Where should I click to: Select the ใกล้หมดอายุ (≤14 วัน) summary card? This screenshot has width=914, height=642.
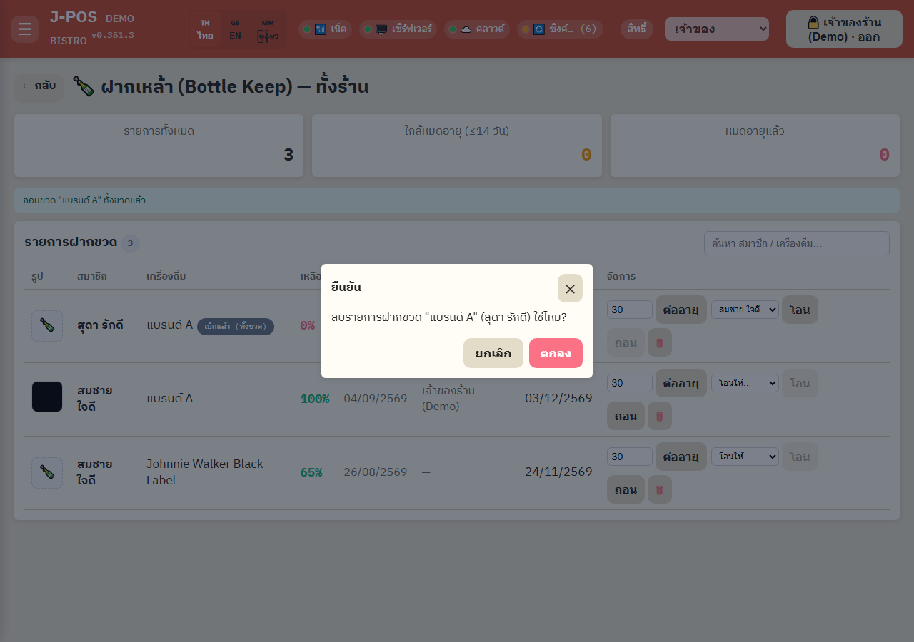[457, 146]
